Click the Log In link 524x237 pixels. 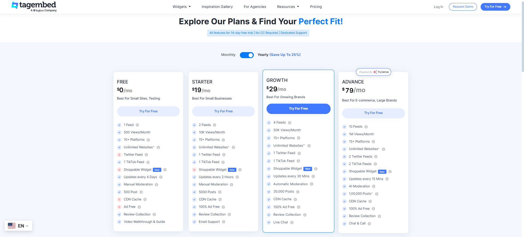(x=438, y=7)
